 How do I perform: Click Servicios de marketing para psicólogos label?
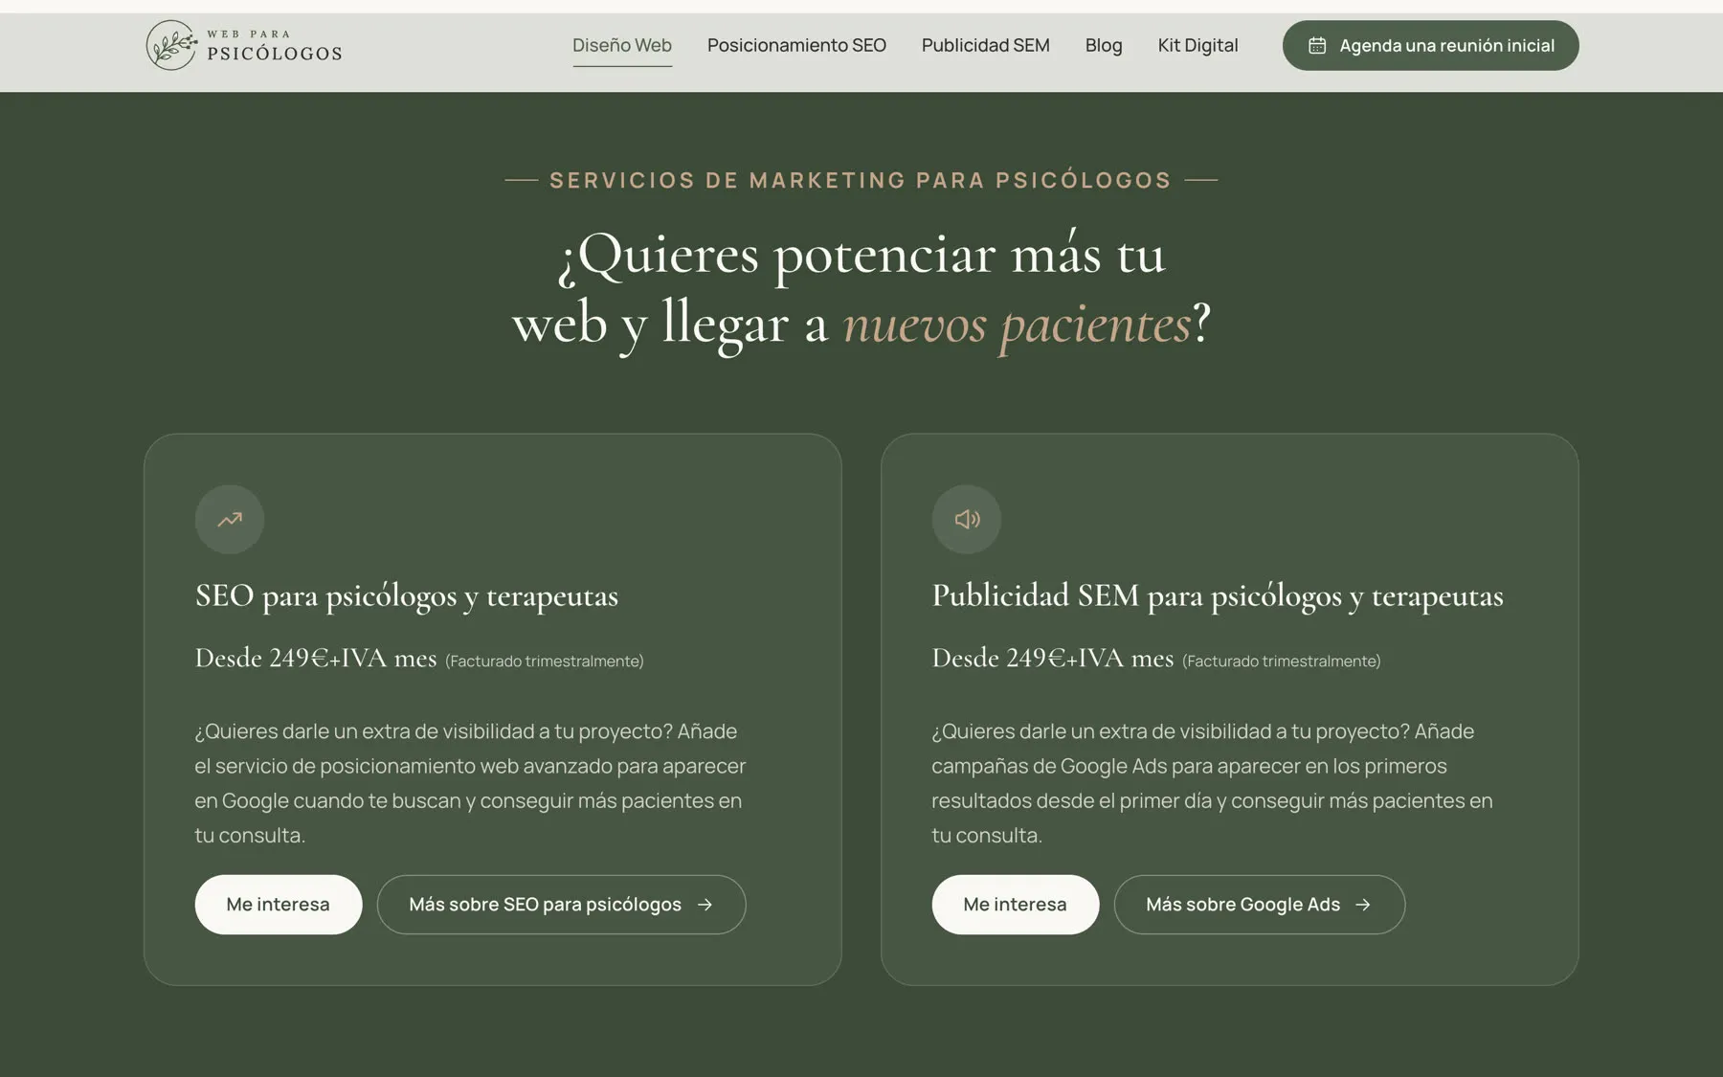861,180
